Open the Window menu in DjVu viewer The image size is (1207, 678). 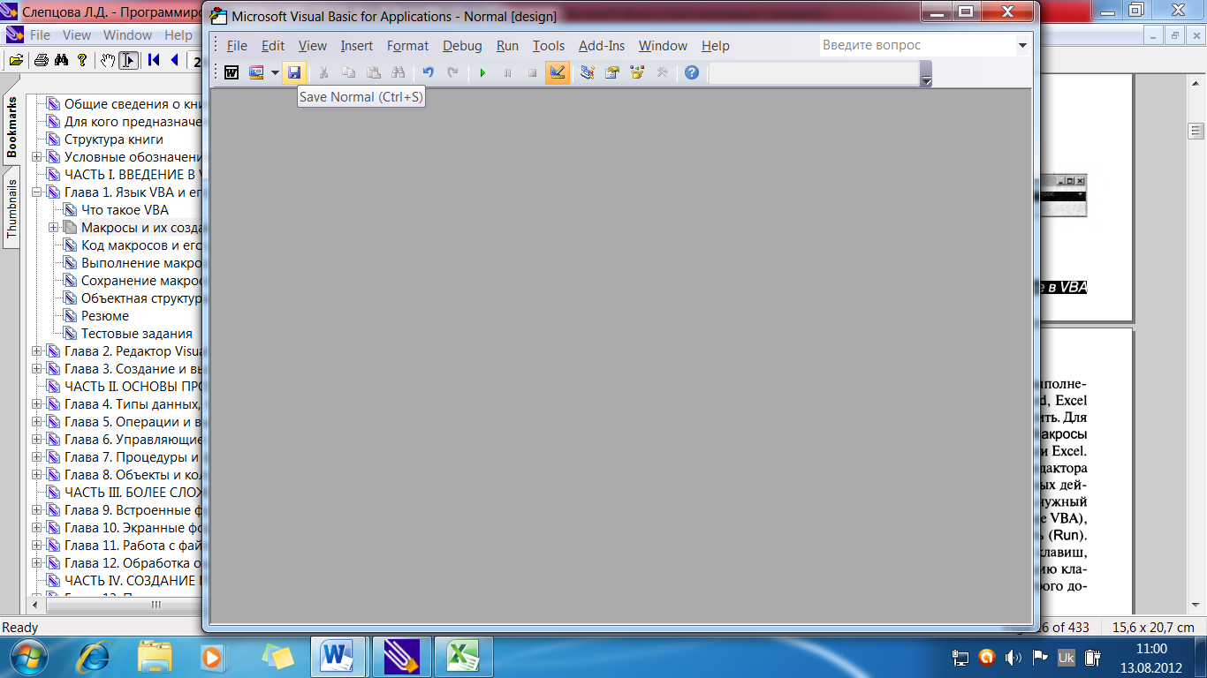128,35
